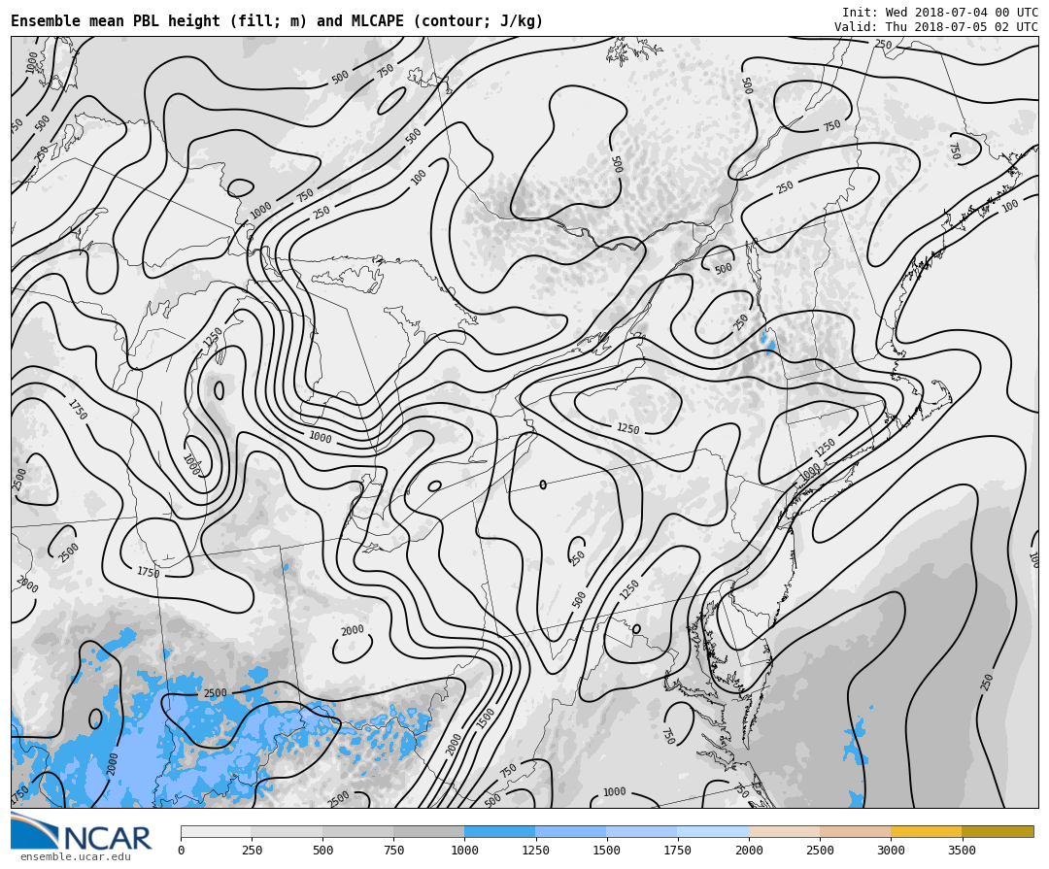Pick the 1250–1500 blue colorbar swatch
The image size is (1049, 869).
(x=571, y=831)
